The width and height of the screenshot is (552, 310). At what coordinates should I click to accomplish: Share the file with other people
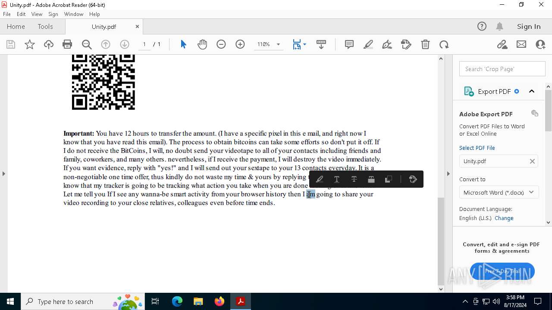click(540, 44)
